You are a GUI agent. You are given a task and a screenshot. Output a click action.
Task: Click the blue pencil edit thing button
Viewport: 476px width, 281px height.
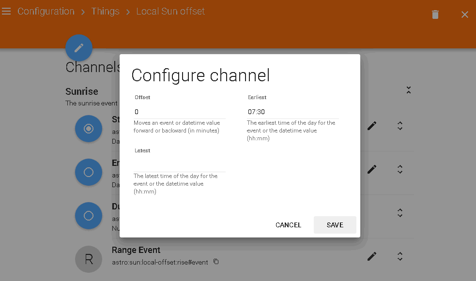(79, 48)
